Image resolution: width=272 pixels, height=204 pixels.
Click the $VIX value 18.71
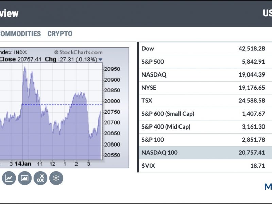pyautogui.click(x=258, y=166)
